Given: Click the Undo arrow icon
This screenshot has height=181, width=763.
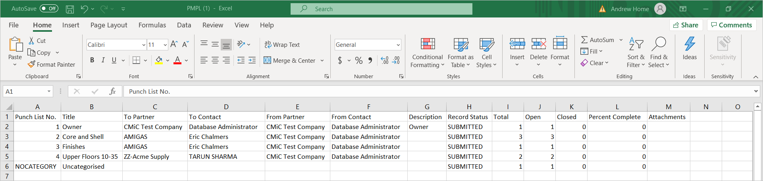Looking at the screenshot, I should pyautogui.click(x=84, y=8).
